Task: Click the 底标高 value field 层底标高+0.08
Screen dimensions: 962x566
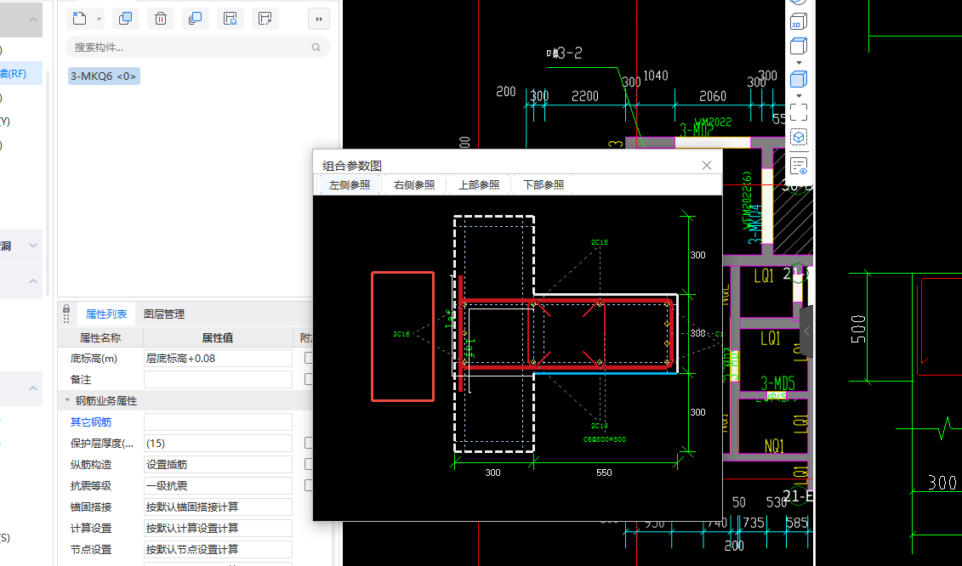Action: pyautogui.click(x=218, y=358)
